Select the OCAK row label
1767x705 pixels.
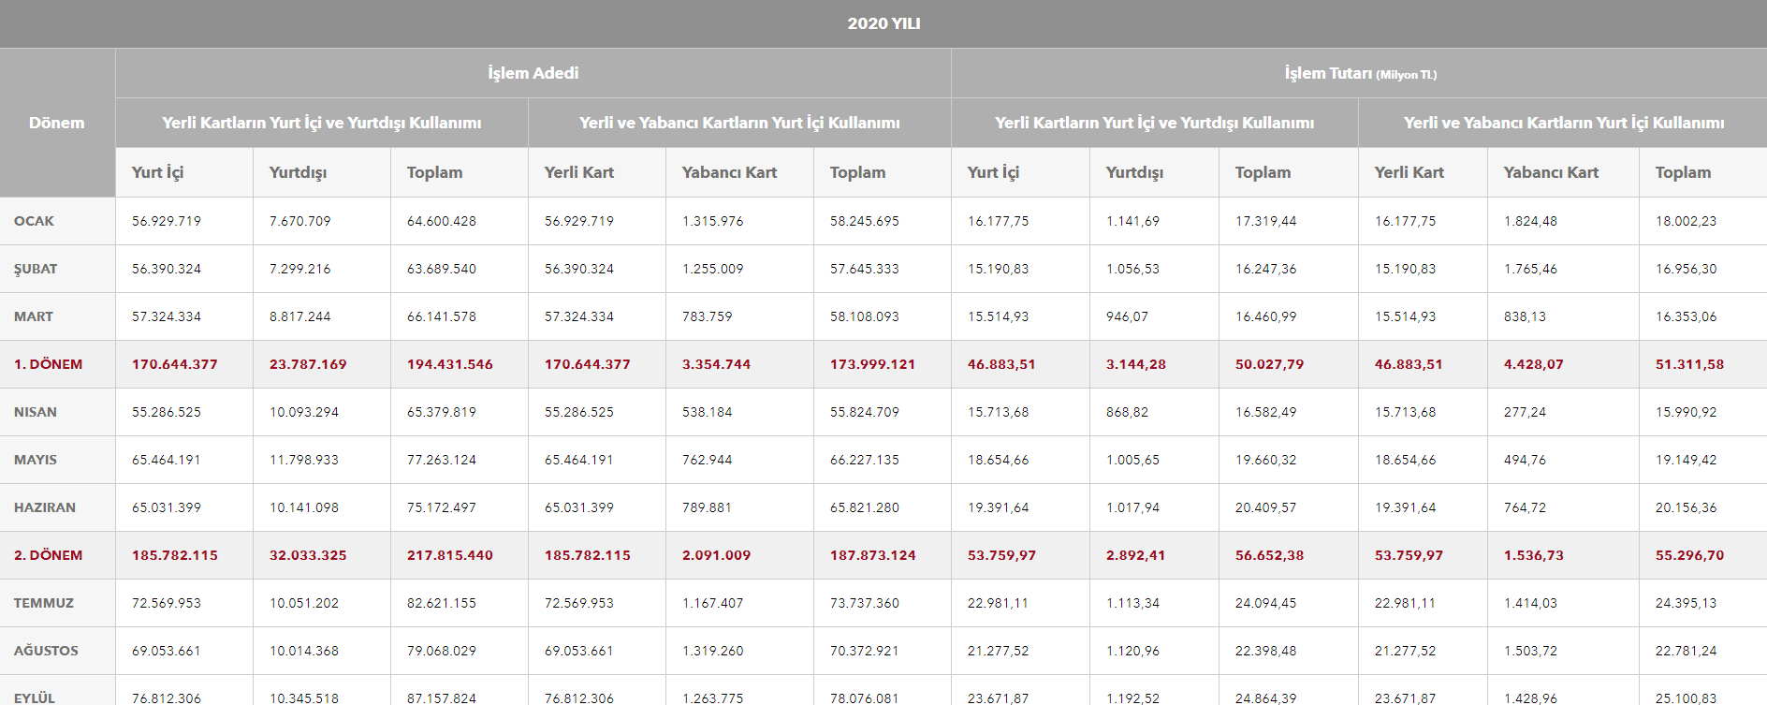(x=34, y=221)
